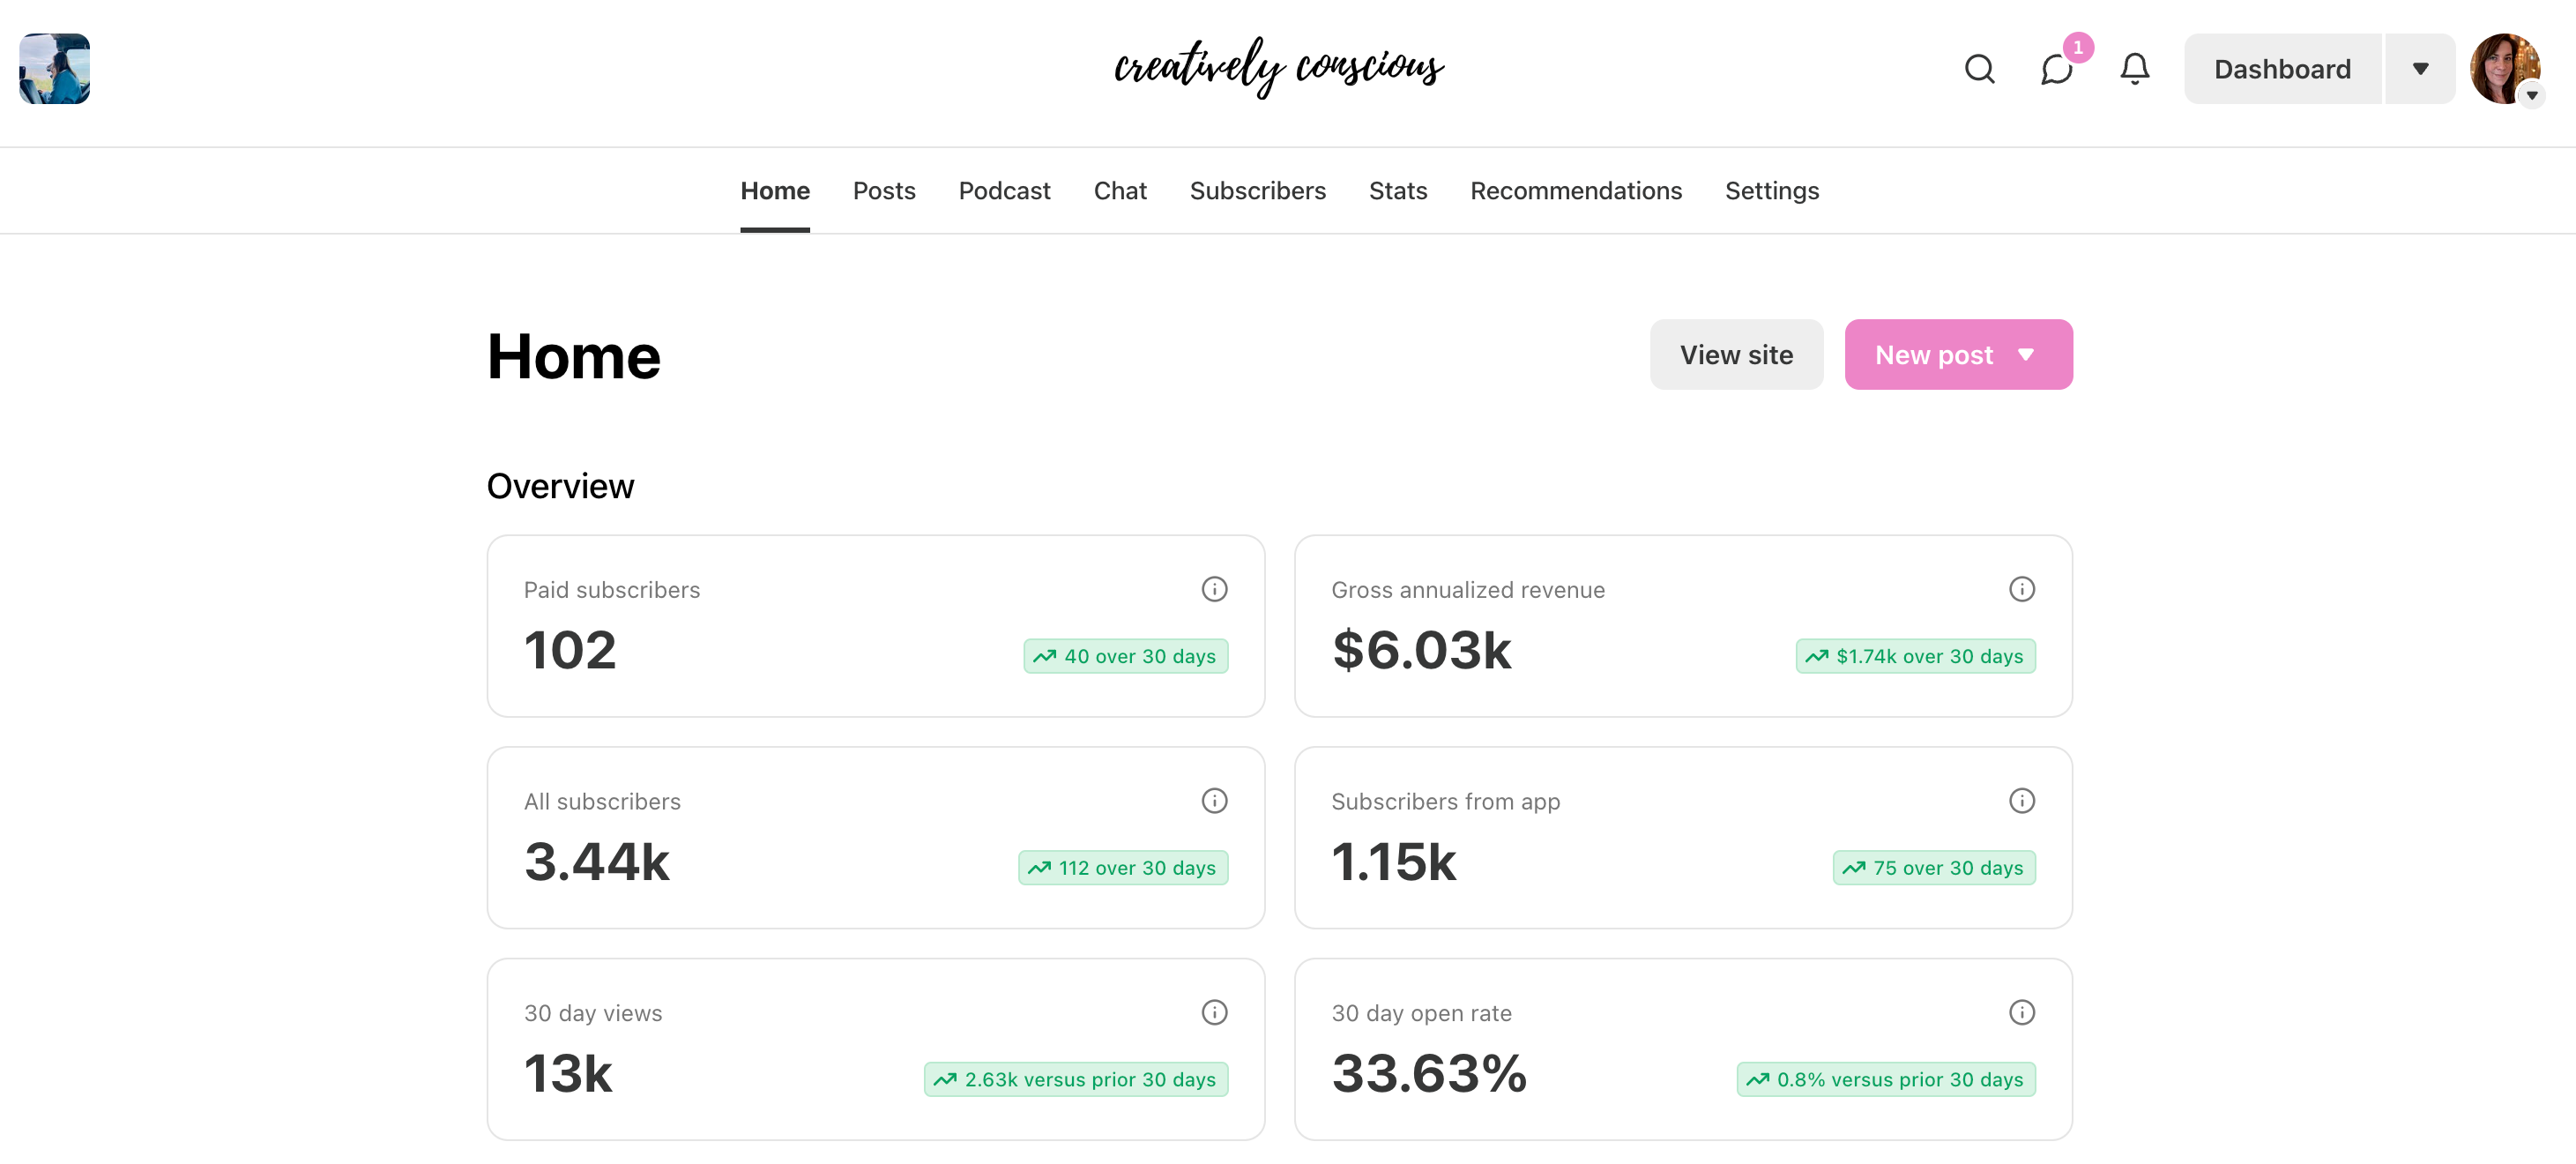Open chat messages speech bubble icon
Image resolution: width=2576 pixels, height=1164 pixels.
click(2056, 69)
